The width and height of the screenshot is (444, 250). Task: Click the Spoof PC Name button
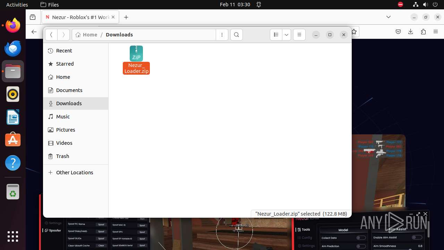101,224
